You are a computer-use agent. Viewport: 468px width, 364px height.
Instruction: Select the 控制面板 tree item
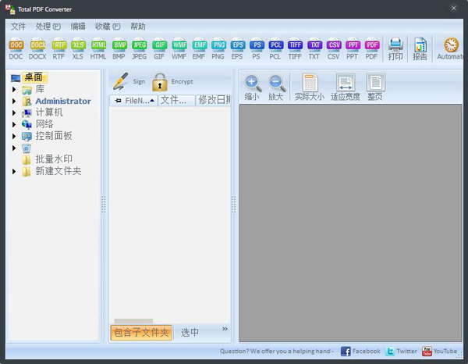(54, 136)
